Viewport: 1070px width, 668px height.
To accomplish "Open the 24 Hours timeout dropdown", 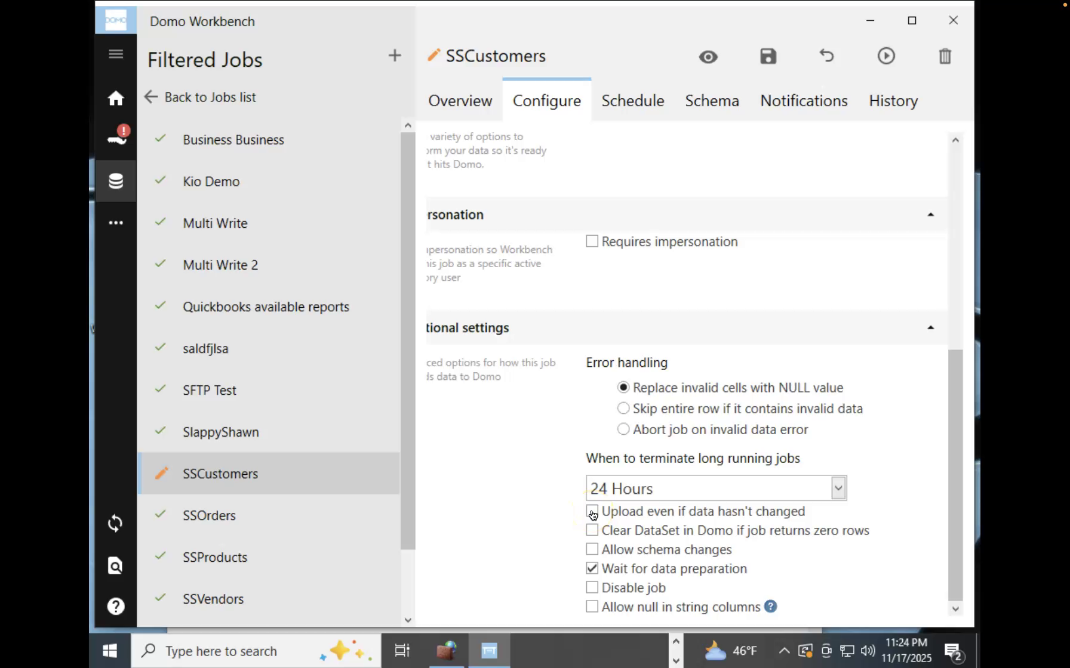I will tap(838, 488).
